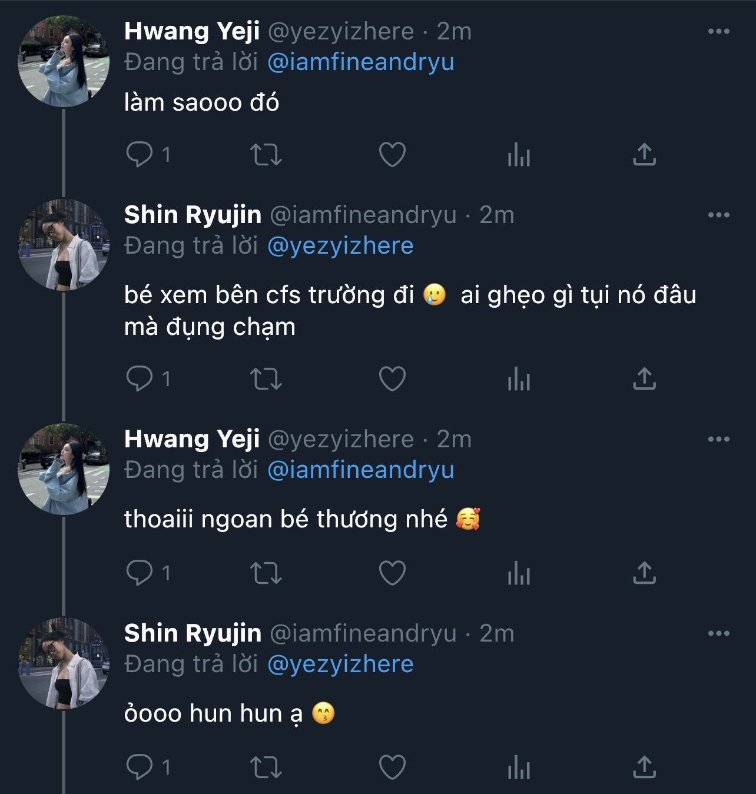The image size is (756, 794).
Task: Like the 'thoaiii ngoan bé thương' tweet
Action: click(x=392, y=573)
